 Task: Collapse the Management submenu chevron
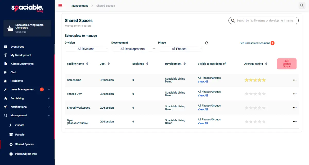[x=49, y=116]
